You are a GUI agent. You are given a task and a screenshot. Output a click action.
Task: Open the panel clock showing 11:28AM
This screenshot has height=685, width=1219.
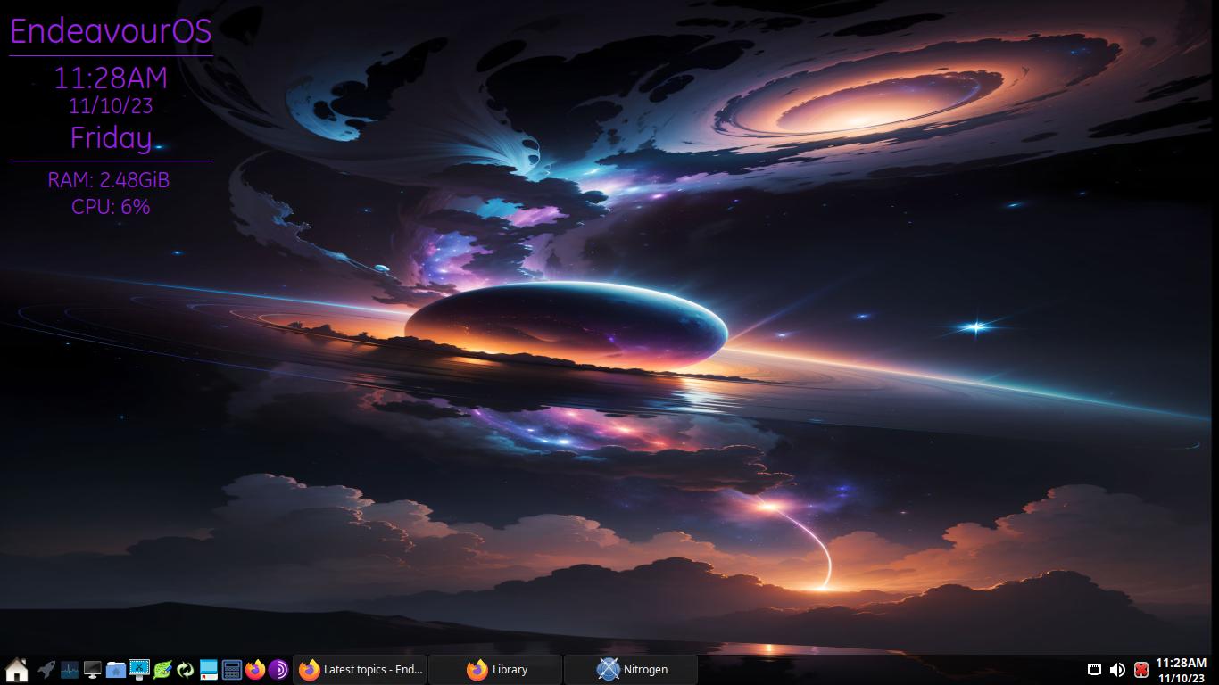(1181, 670)
